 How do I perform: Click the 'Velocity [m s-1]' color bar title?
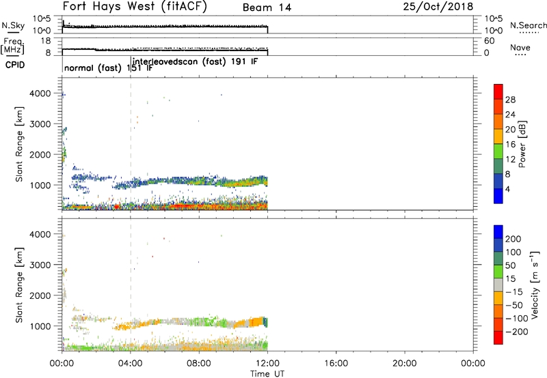tap(534, 285)
